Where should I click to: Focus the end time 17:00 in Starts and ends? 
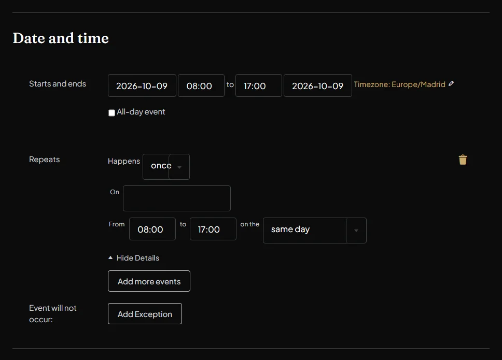coord(258,85)
